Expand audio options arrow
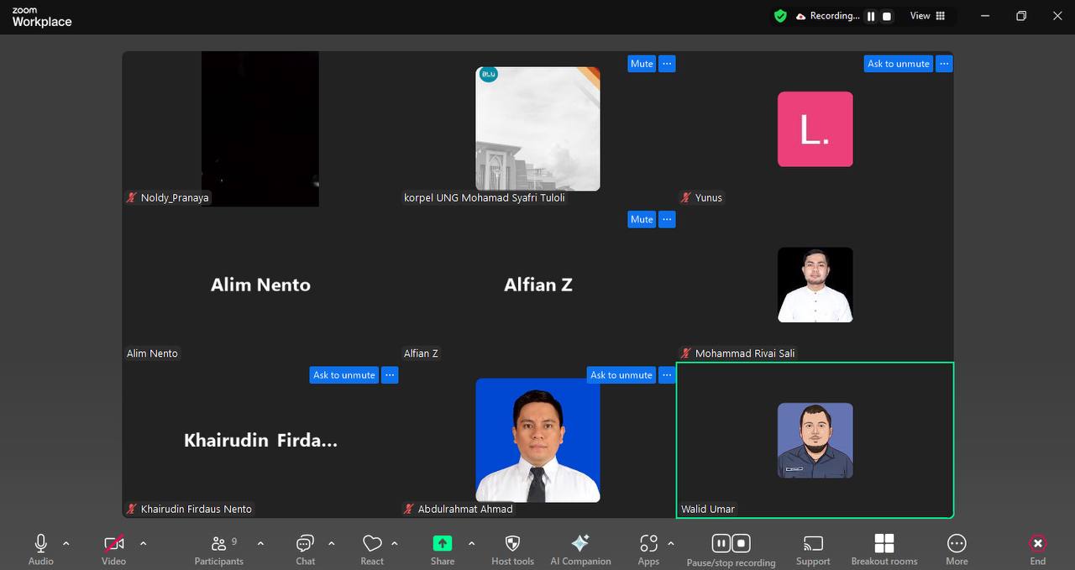1075x570 pixels. pos(66,543)
